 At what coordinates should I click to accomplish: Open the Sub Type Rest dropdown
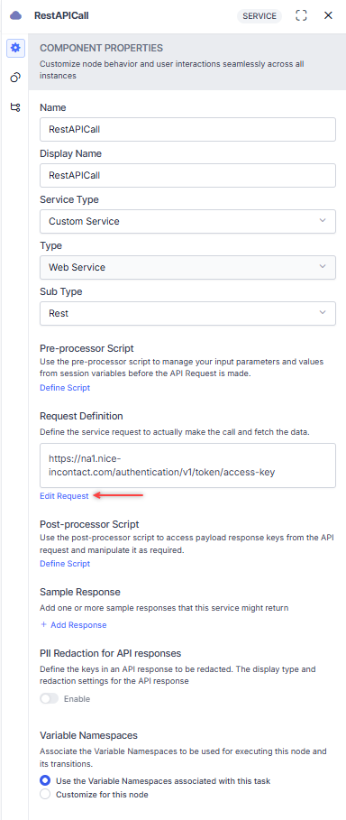187,313
